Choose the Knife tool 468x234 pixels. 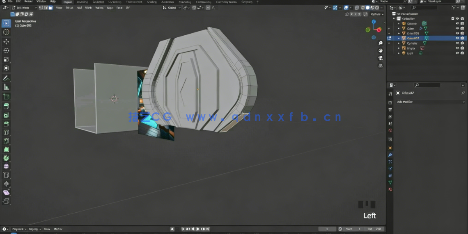coord(6,141)
